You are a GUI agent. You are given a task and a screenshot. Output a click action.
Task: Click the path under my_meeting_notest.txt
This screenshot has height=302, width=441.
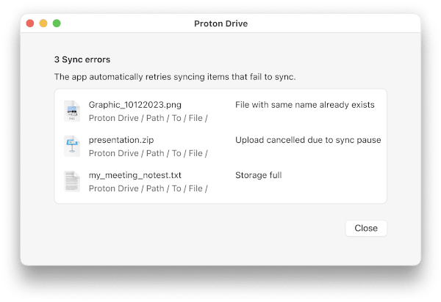[148, 188]
